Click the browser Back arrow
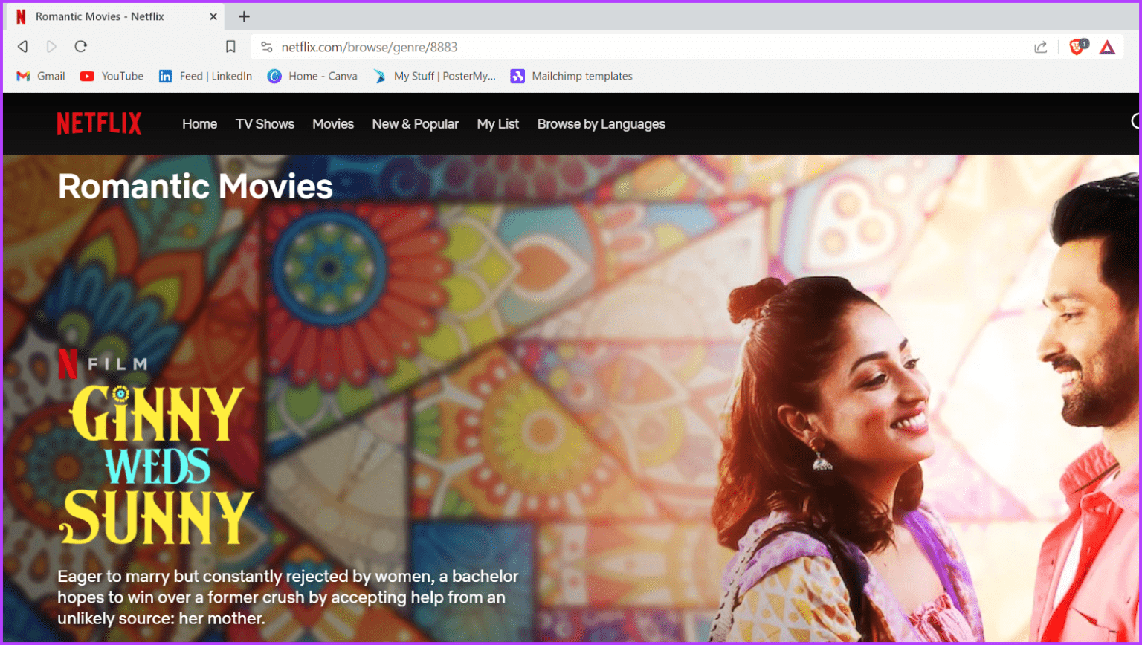The height and width of the screenshot is (645, 1142). (x=23, y=47)
